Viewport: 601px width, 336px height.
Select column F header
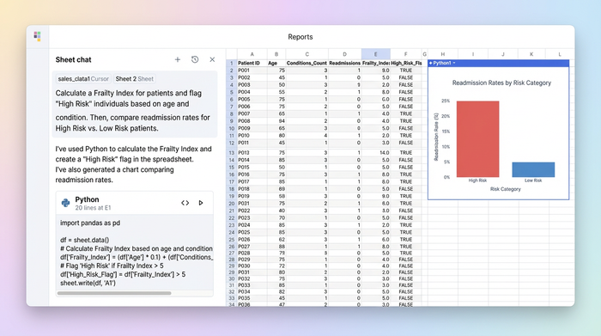click(405, 54)
